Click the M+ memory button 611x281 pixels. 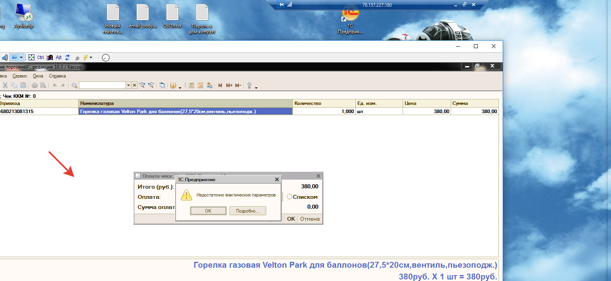pyautogui.click(x=229, y=85)
